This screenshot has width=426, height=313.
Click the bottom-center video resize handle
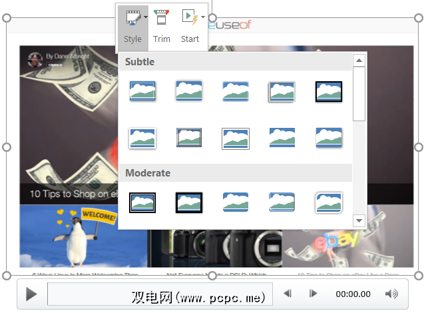coord(212,276)
